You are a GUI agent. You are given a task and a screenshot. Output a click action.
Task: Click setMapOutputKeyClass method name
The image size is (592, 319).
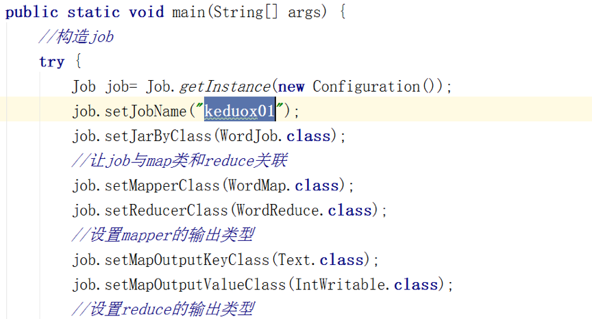click(x=187, y=260)
